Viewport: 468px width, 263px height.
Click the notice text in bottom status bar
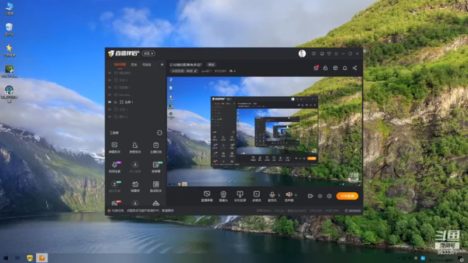[x=143, y=210]
